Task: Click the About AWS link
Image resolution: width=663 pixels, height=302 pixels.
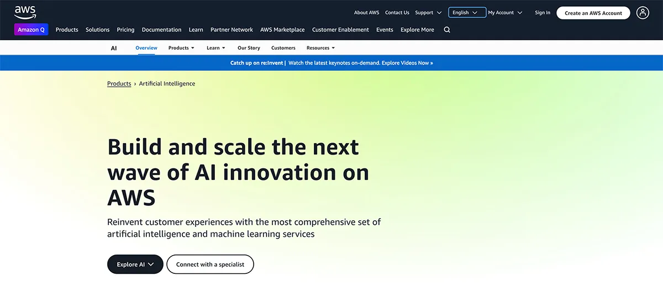Action: click(x=367, y=13)
